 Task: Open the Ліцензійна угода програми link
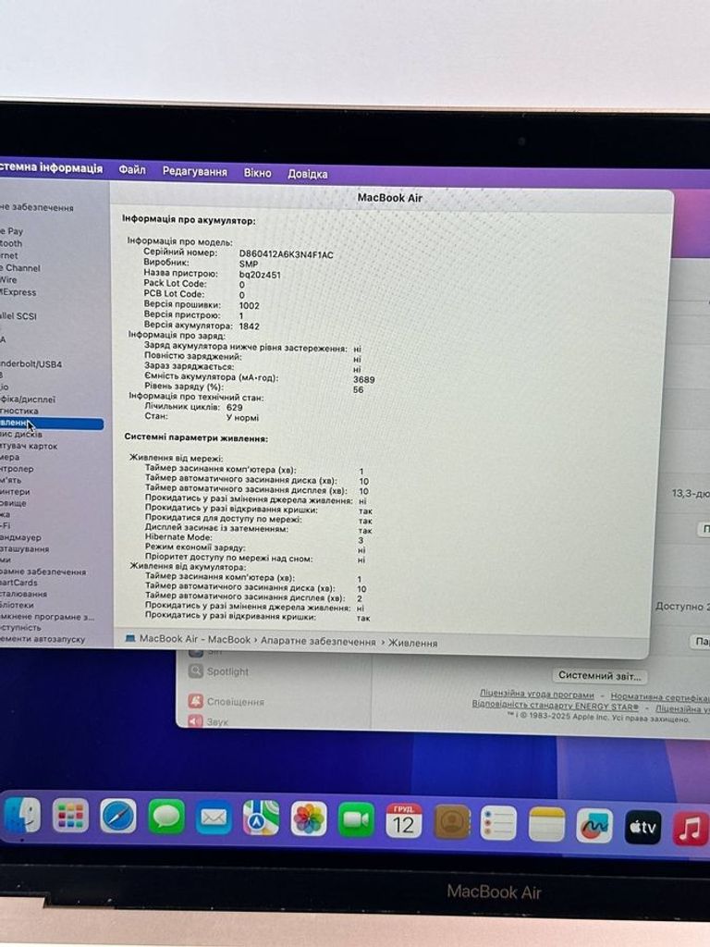537,694
